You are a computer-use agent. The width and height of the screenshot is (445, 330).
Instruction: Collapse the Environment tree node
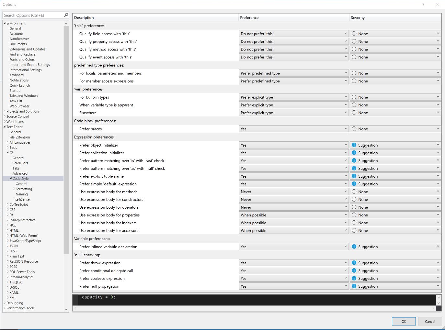point(5,23)
